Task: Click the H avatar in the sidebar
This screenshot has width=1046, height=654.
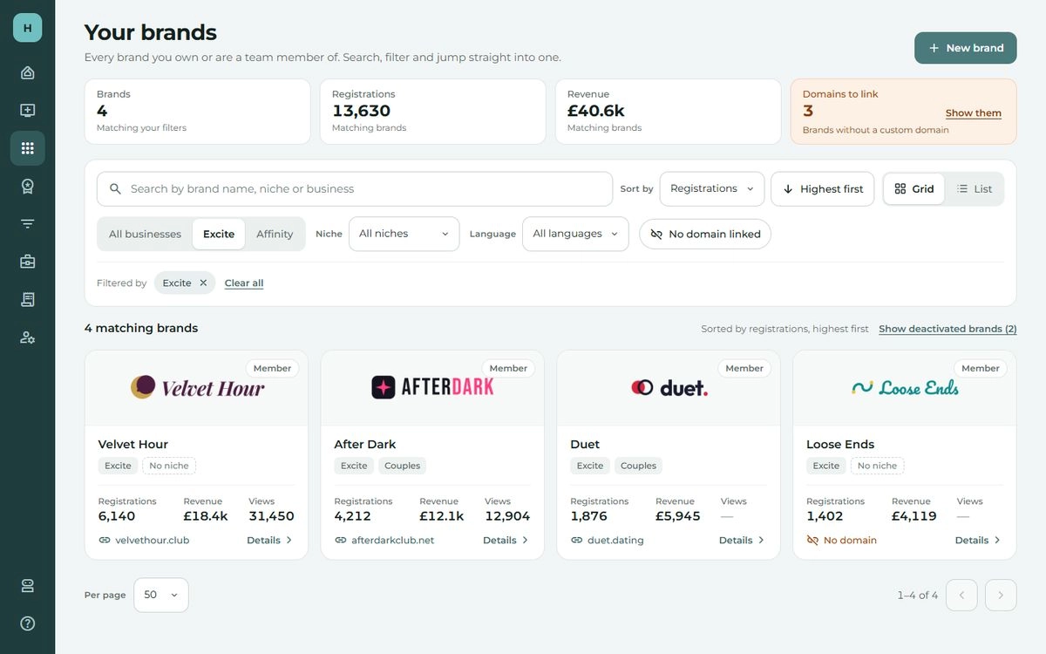Action: [27, 28]
